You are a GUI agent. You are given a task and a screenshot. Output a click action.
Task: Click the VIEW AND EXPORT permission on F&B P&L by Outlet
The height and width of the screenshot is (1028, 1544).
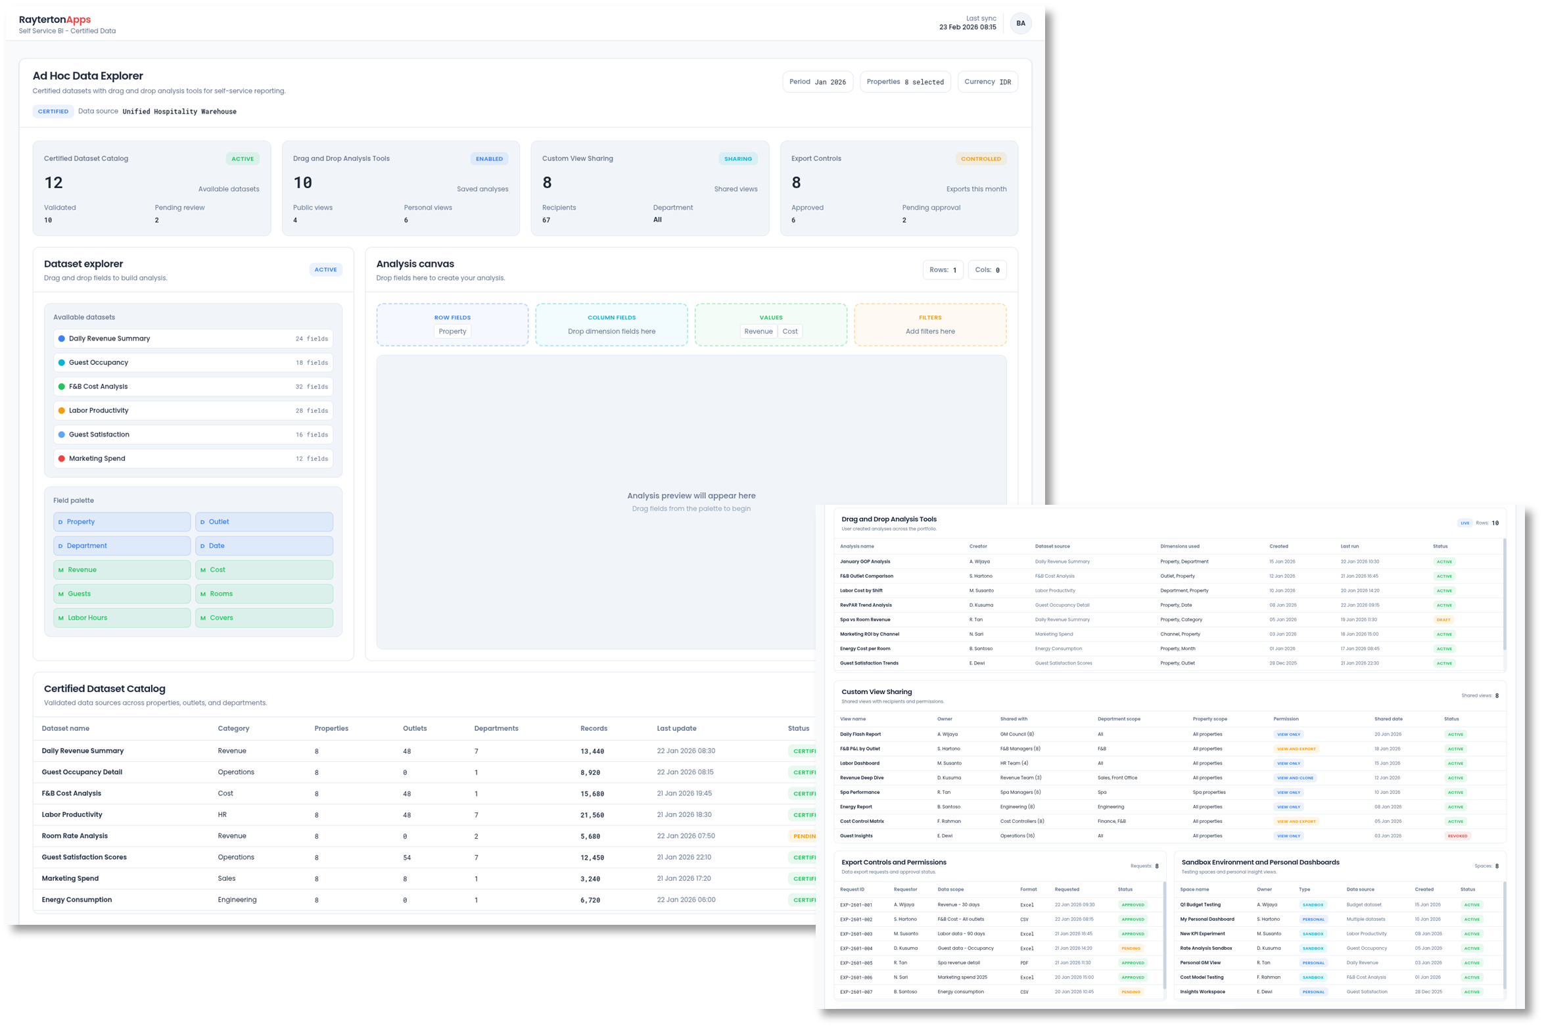pos(1295,748)
